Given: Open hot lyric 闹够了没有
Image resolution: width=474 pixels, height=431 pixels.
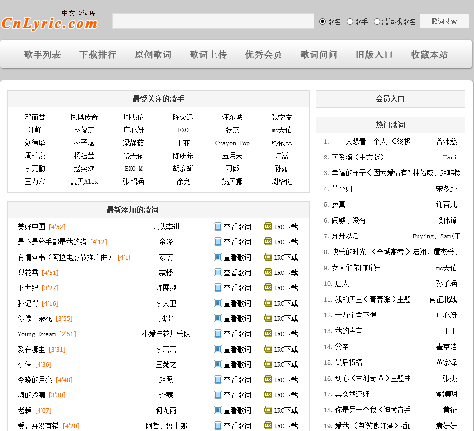Looking at the screenshot, I should [x=349, y=220].
